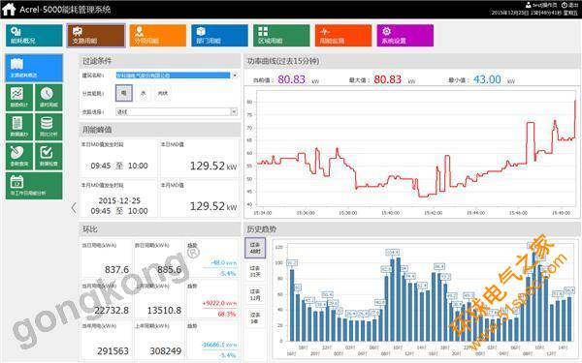Click the logout link at top right
This screenshot has width=582, height=363.
569,5
